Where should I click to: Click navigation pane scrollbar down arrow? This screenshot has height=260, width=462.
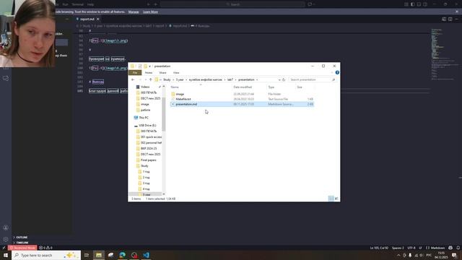[164, 194]
